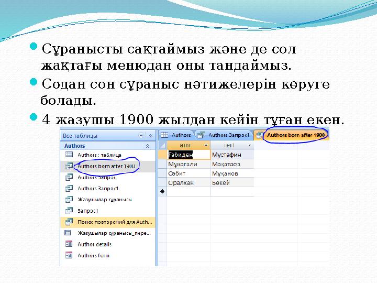Click the query icon on the 'Authors born after 1900' tab

click(259, 136)
